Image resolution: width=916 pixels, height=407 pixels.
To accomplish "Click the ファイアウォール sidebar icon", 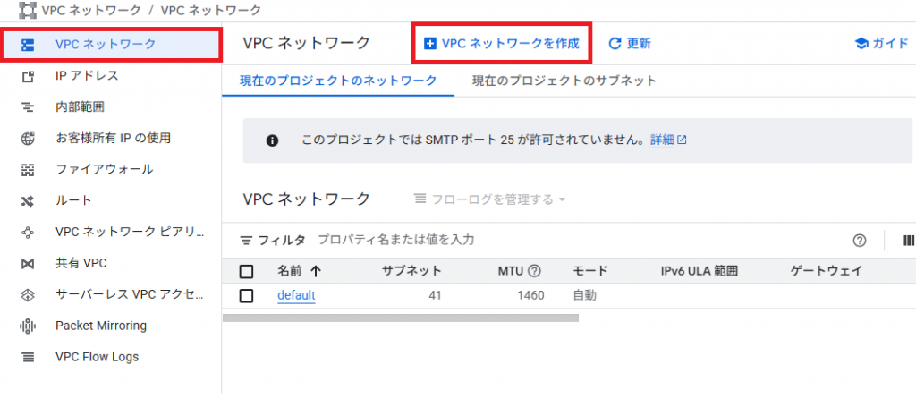I will coord(28,169).
